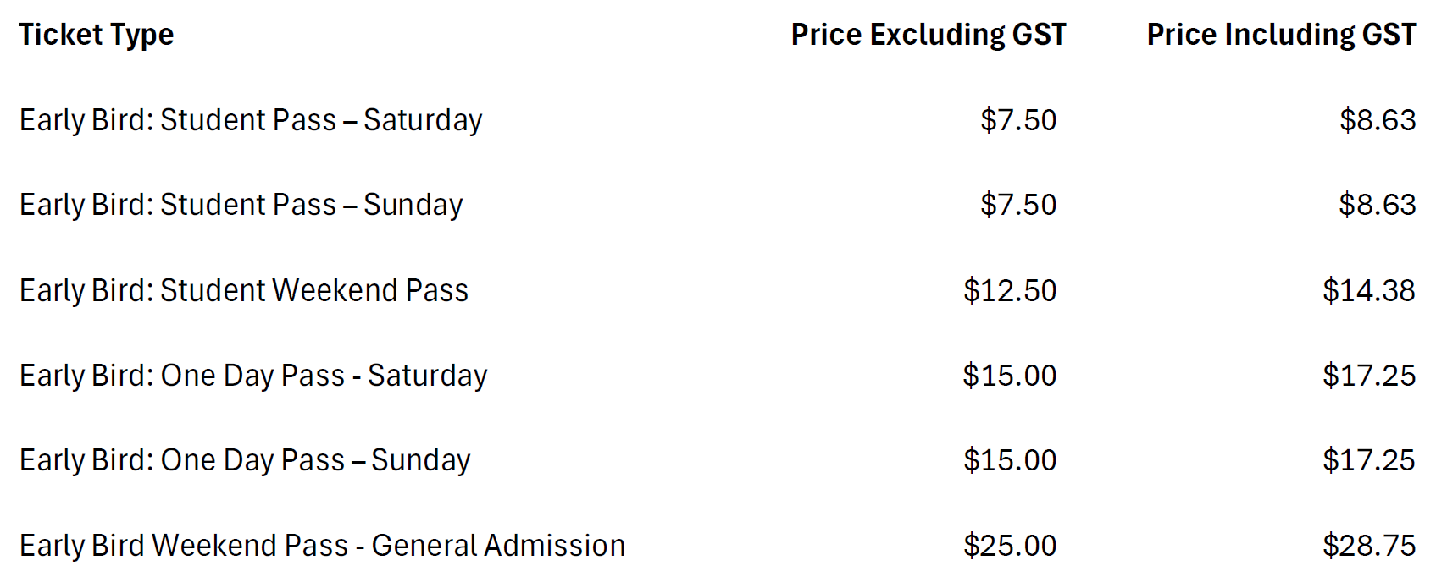Select Early Bird: One Day Pass – Sunday
Viewport: 1436px width, 588px height.
tap(245, 460)
